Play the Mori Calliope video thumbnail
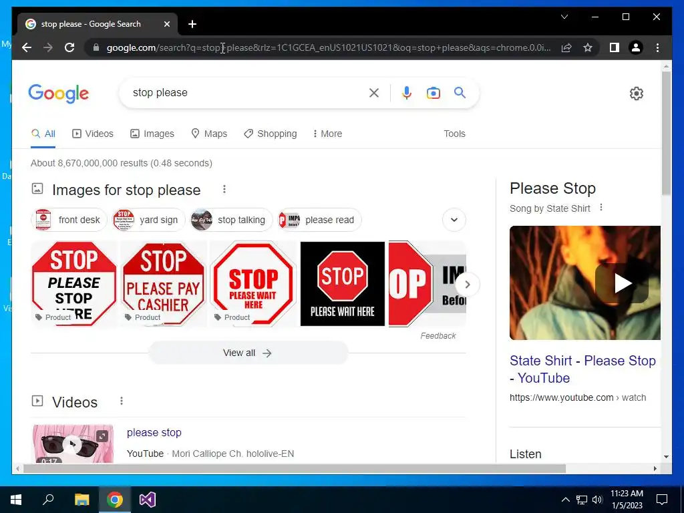 click(x=73, y=444)
